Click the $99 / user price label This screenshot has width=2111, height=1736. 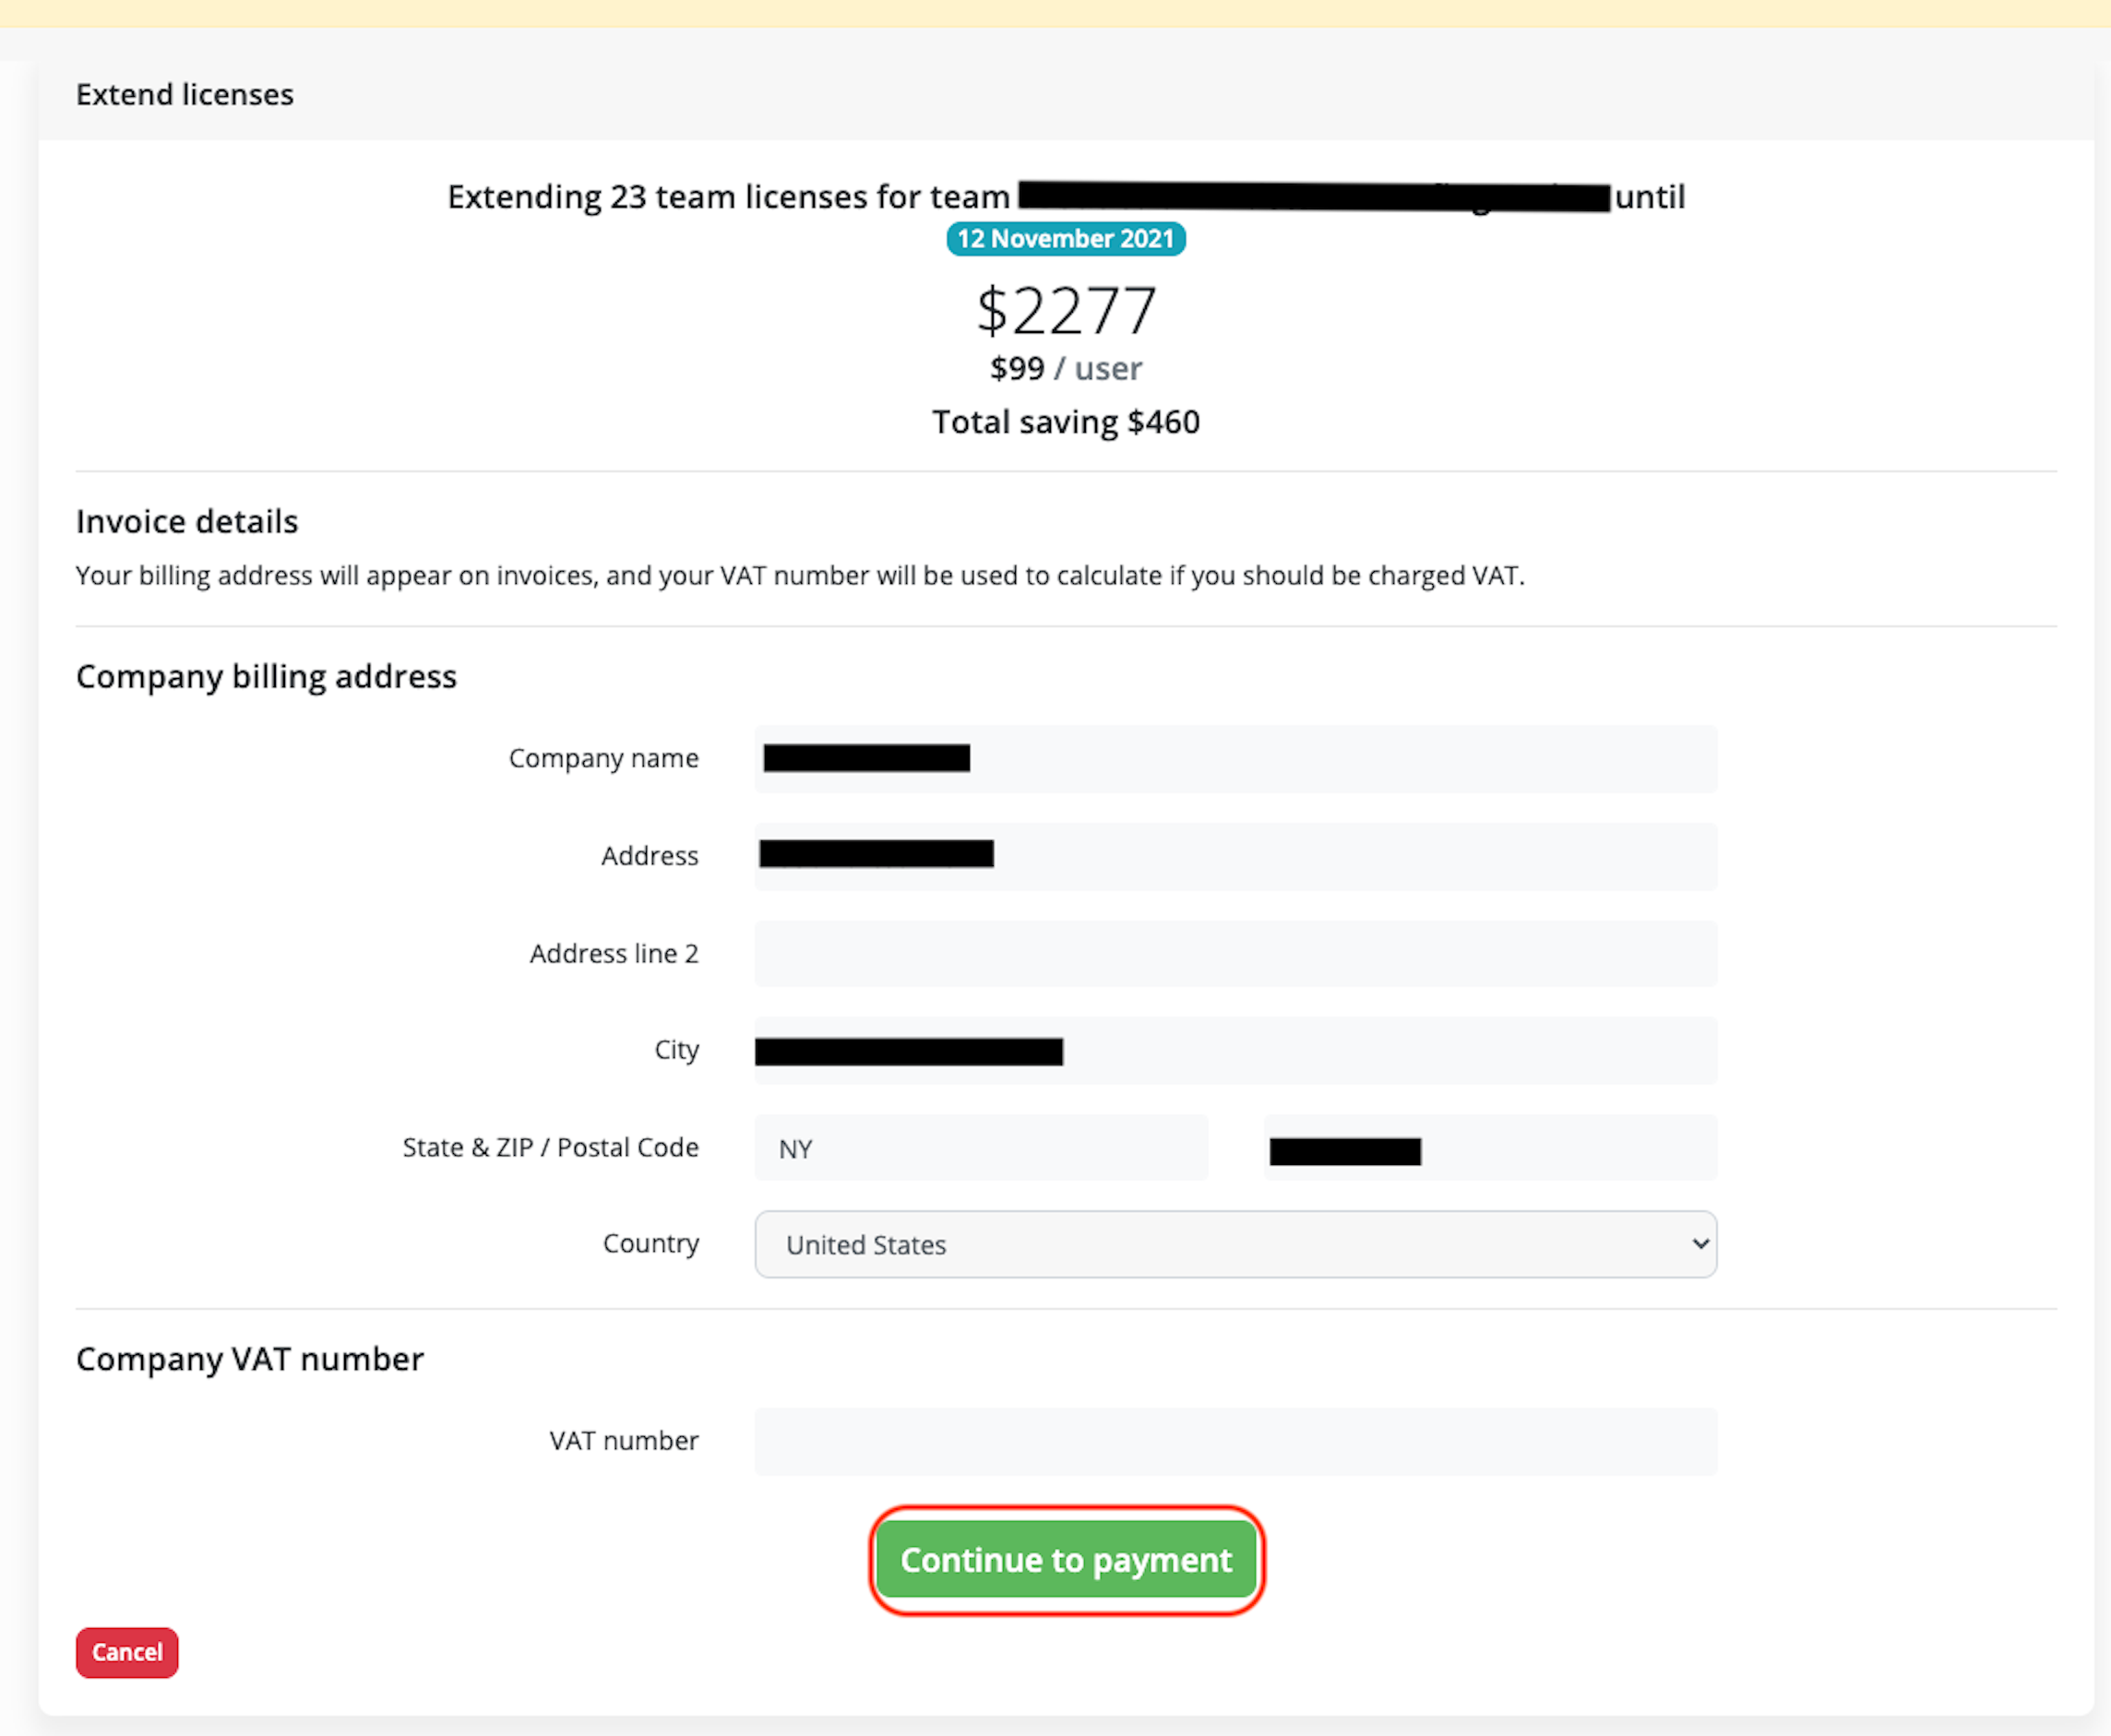coord(1066,369)
